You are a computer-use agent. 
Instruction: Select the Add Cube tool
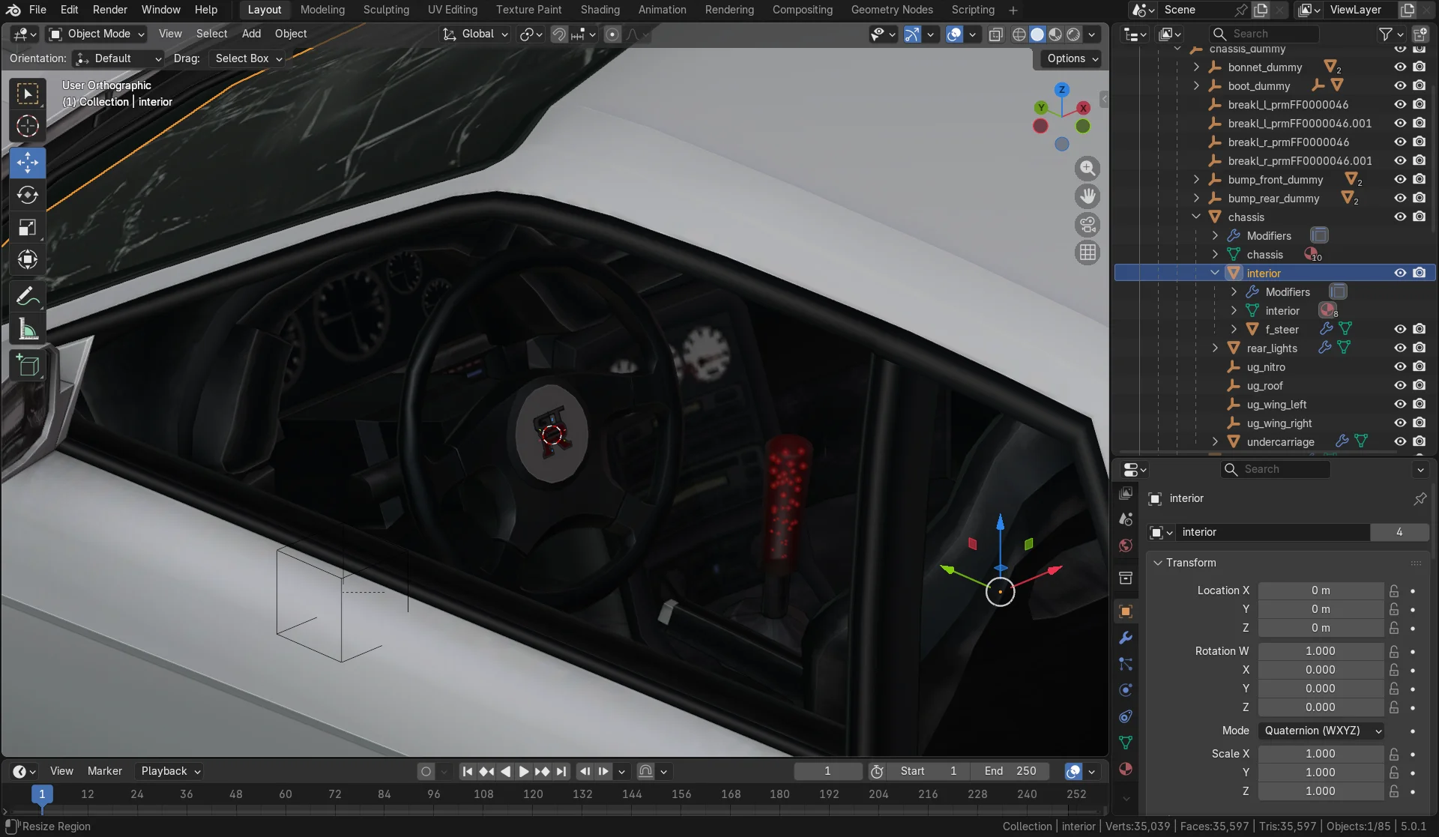tap(28, 366)
